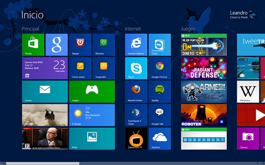Open the Wordament game tile

point(203,139)
